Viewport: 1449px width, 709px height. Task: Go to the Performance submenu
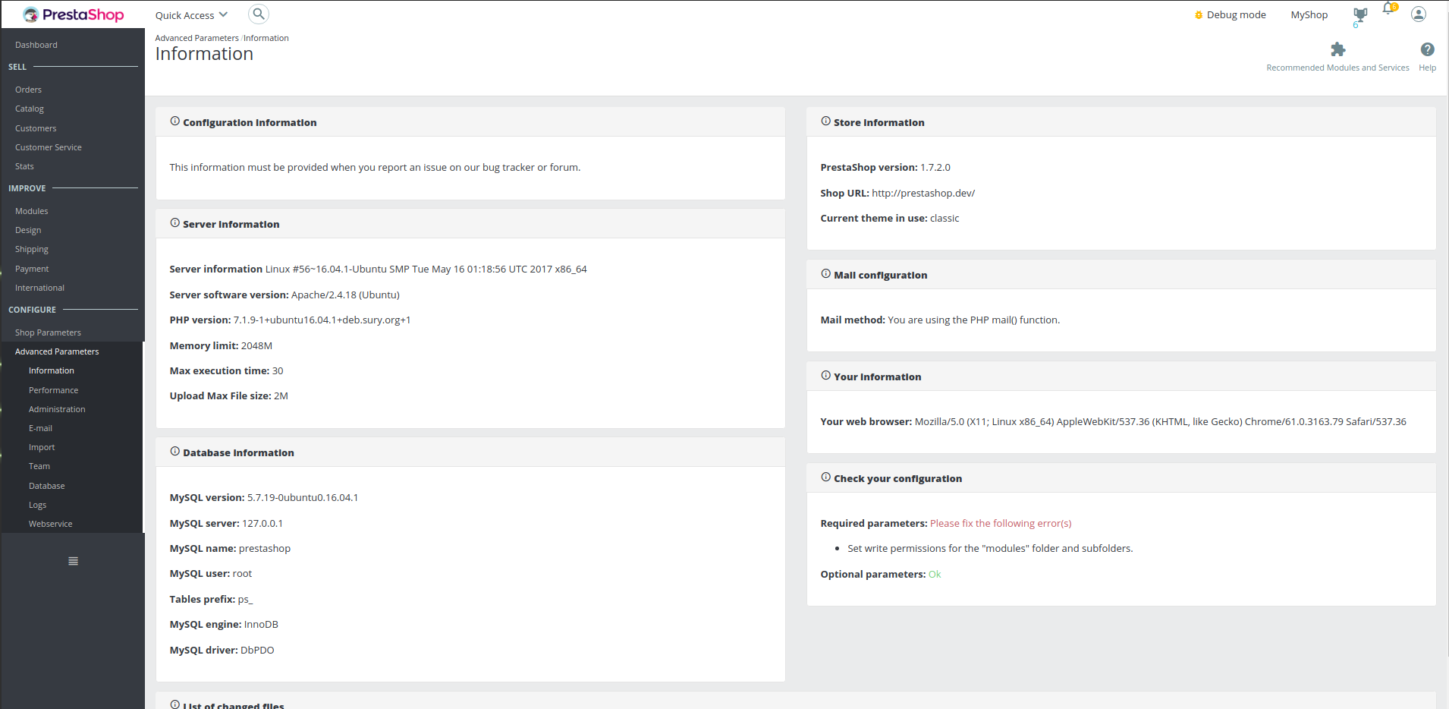click(x=53, y=390)
